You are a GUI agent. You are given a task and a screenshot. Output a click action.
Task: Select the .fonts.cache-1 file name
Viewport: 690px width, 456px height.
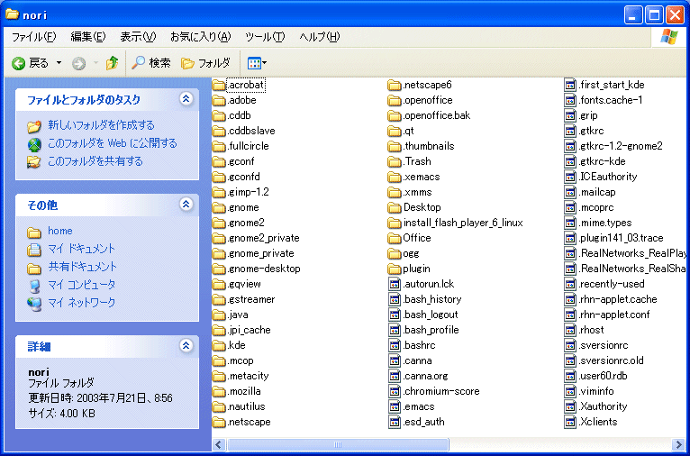point(611,100)
